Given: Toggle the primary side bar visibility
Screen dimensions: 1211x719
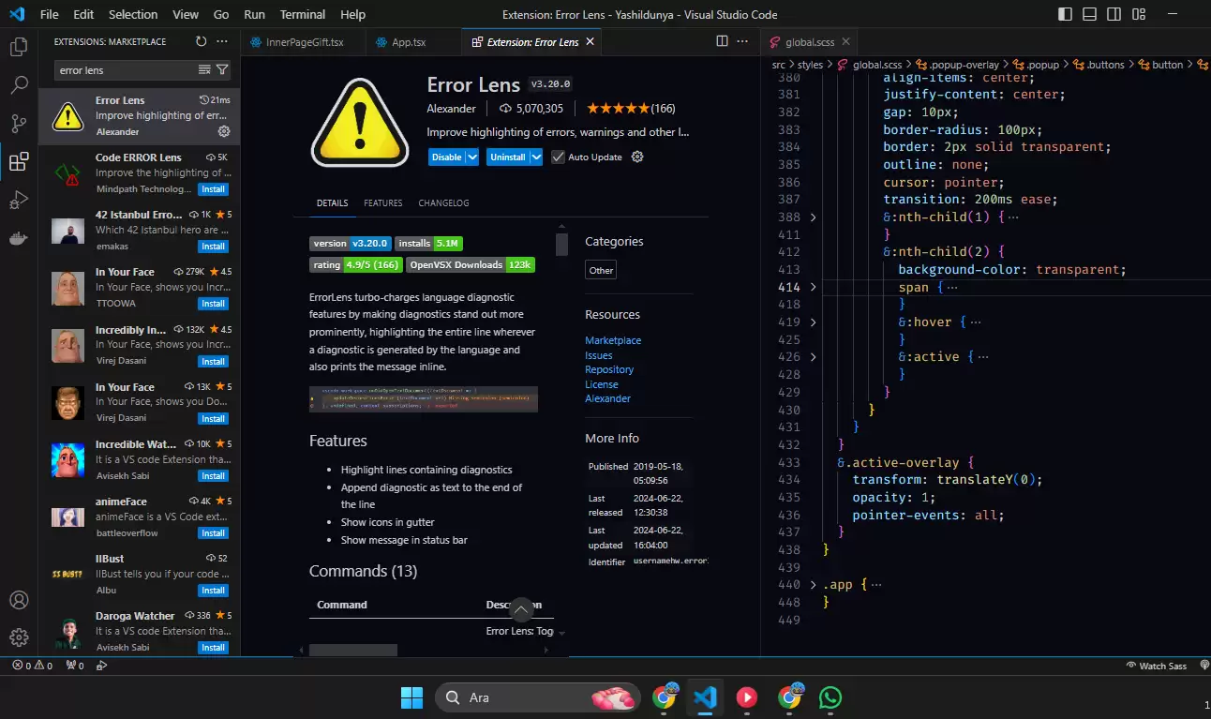Looking at the screenshot, I should click(1065, 14).
